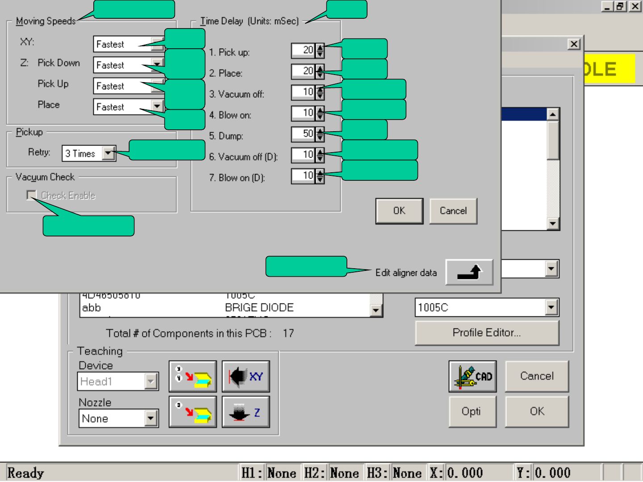Click the XY teaching icon button
Image resolution: width=643 pixels, height=482 pixels.
[x=246, y=376]
